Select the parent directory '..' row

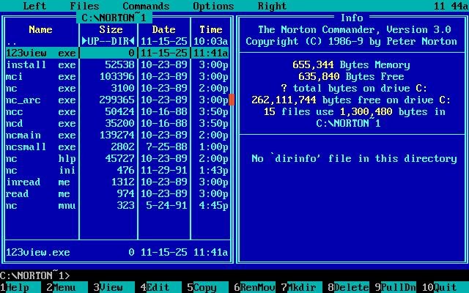pyautogui.click(x=117, y=41)
